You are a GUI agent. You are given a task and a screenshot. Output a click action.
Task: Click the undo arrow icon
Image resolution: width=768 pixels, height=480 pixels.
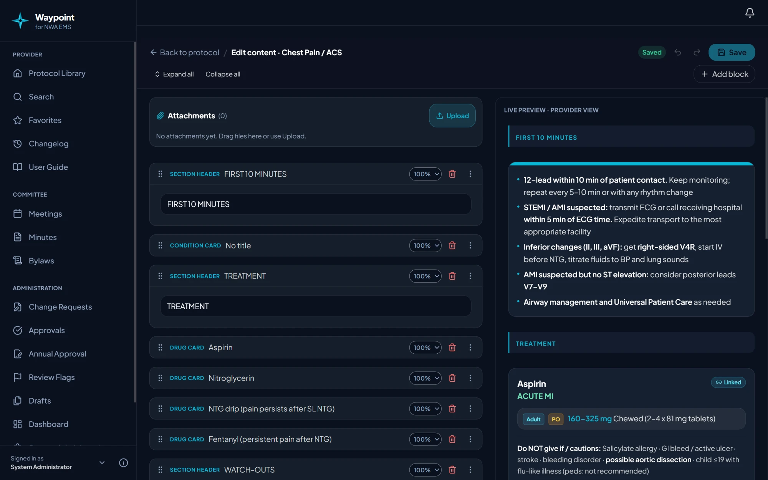click(x=678, y=52)
